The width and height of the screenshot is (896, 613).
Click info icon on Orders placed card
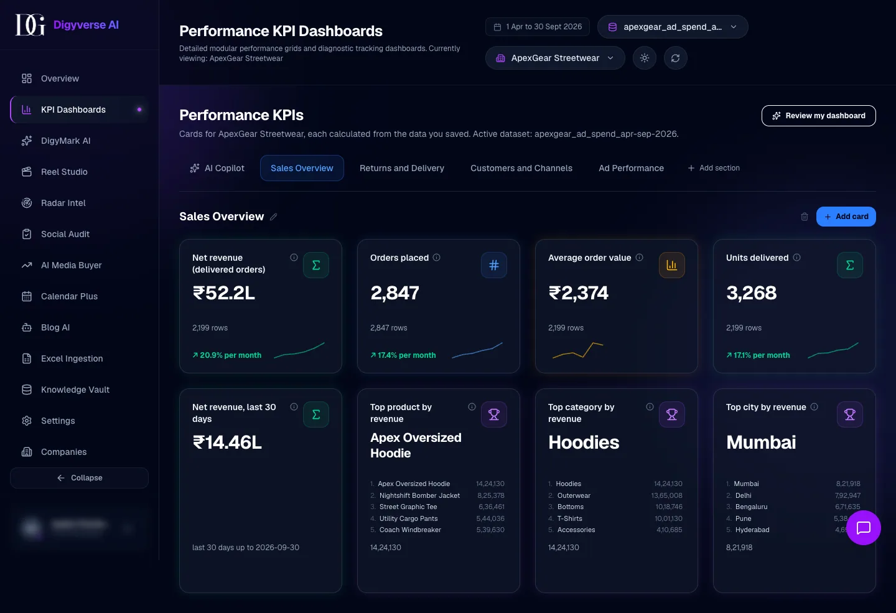tap(437, 257)
